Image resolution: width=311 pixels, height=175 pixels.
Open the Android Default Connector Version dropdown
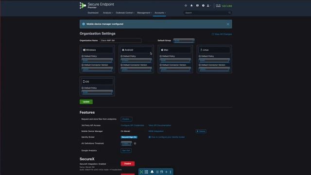(136, 69)
